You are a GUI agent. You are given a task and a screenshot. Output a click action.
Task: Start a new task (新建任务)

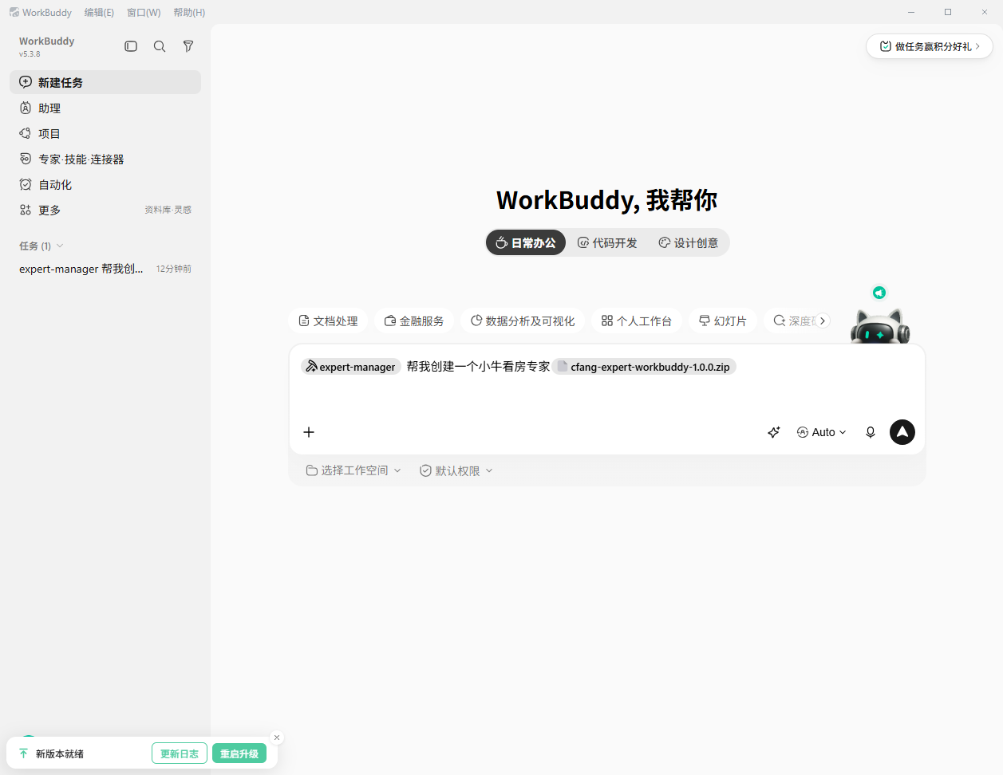coord(105,82)
